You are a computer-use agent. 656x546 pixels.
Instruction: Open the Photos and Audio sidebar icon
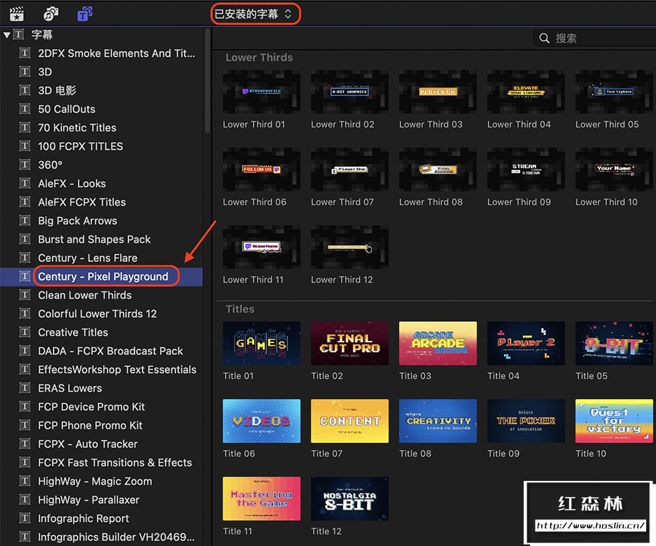pyautogui.click(x=50, y=14)
